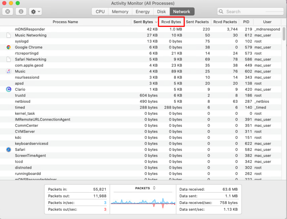287x219 pixels.
Task: Click the Data sent/sec 1.13 KB value
Action: 231,209
